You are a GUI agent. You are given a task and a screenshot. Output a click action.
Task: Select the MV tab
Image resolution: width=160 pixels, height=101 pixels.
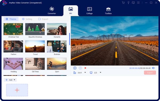click(x=71, y=11)
